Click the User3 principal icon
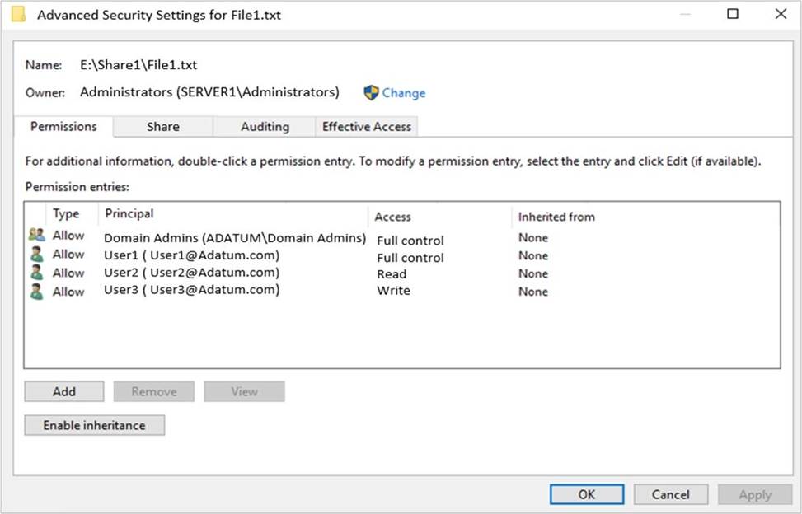This screenshot has width=802, height=514. click(36, 291)
